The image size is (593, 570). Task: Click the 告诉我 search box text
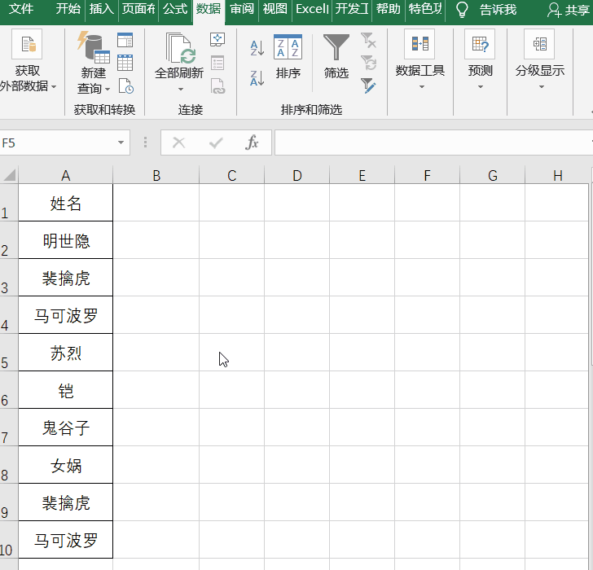tap(498, 10)
